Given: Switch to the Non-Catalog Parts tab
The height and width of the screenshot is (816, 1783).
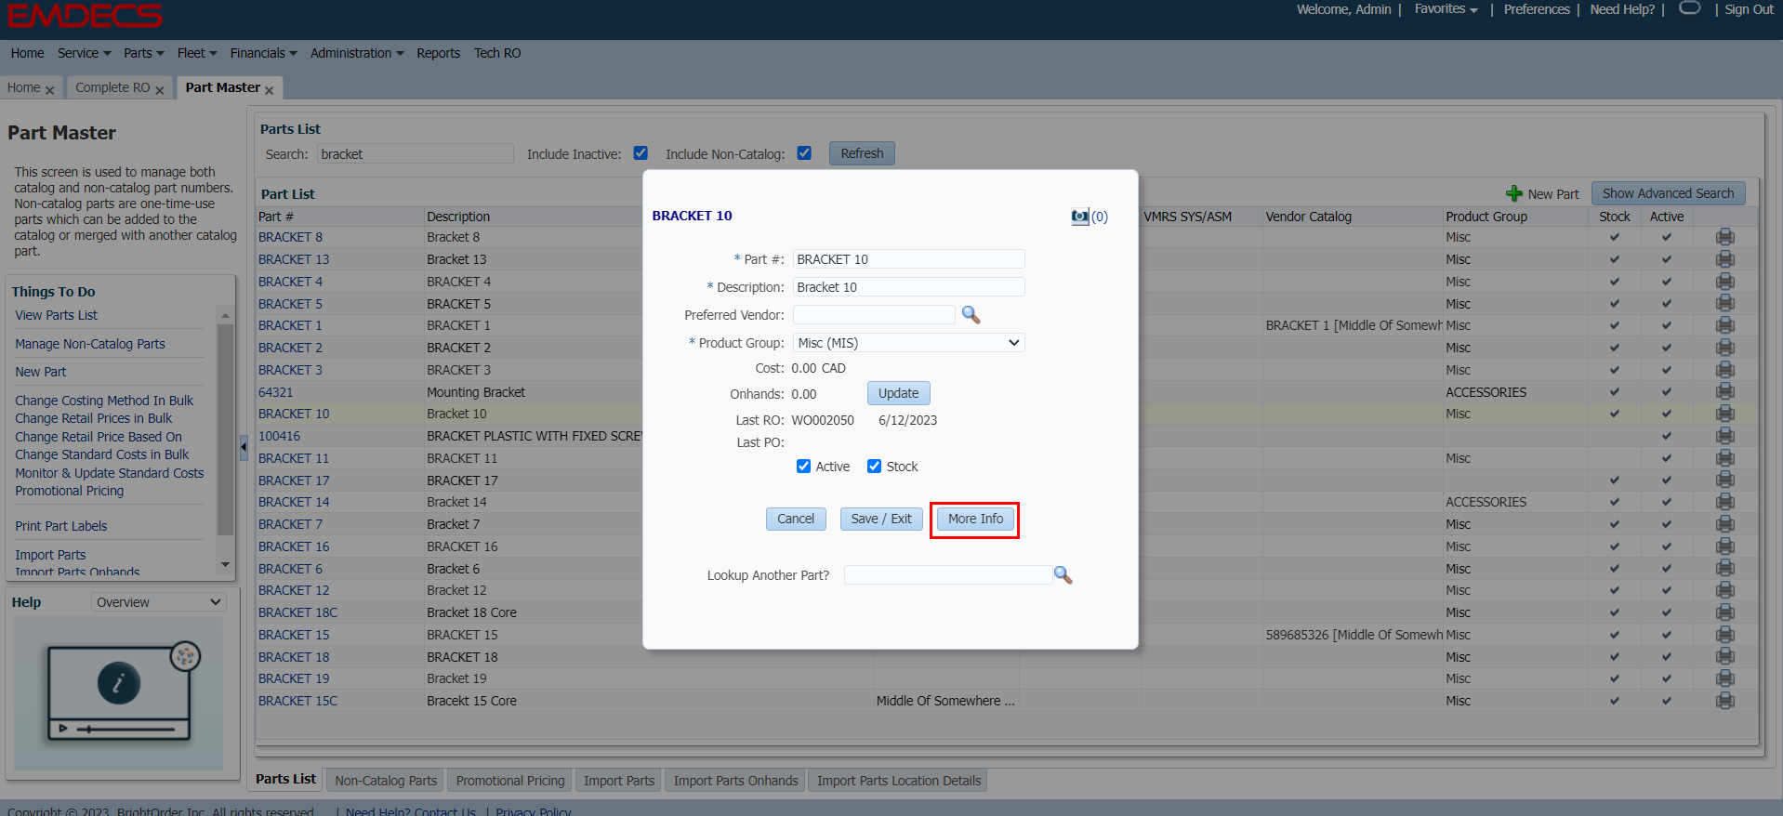Looking at the screenshot, I should [386, 781].
